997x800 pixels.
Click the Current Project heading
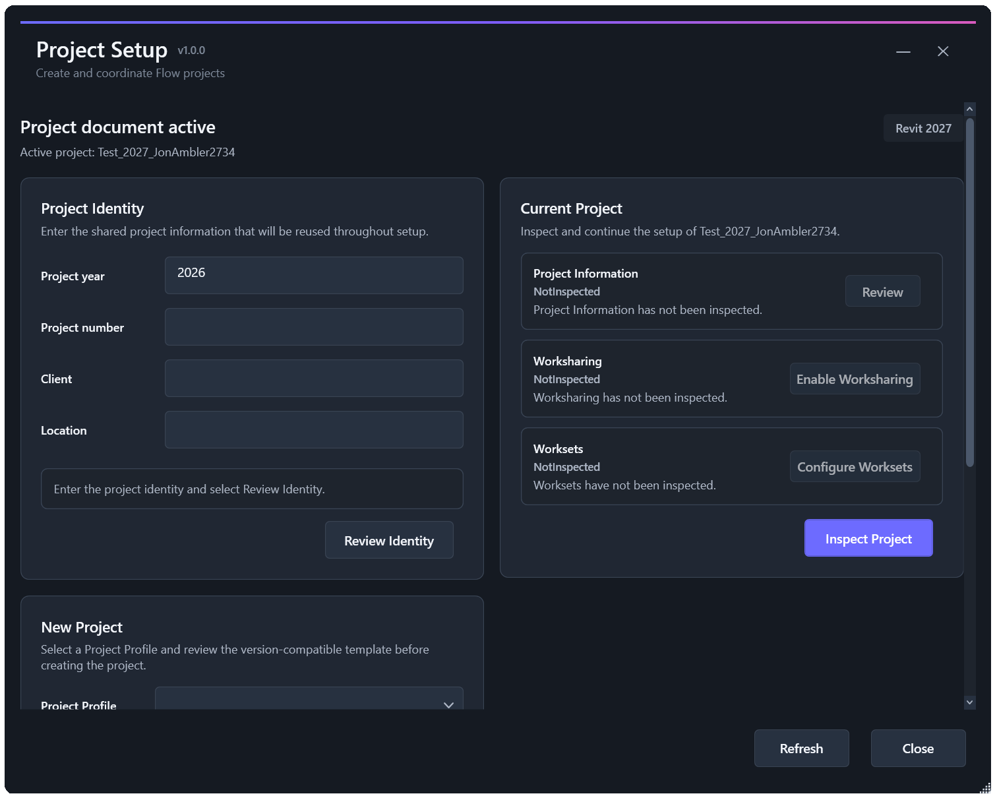pos(571,208)
